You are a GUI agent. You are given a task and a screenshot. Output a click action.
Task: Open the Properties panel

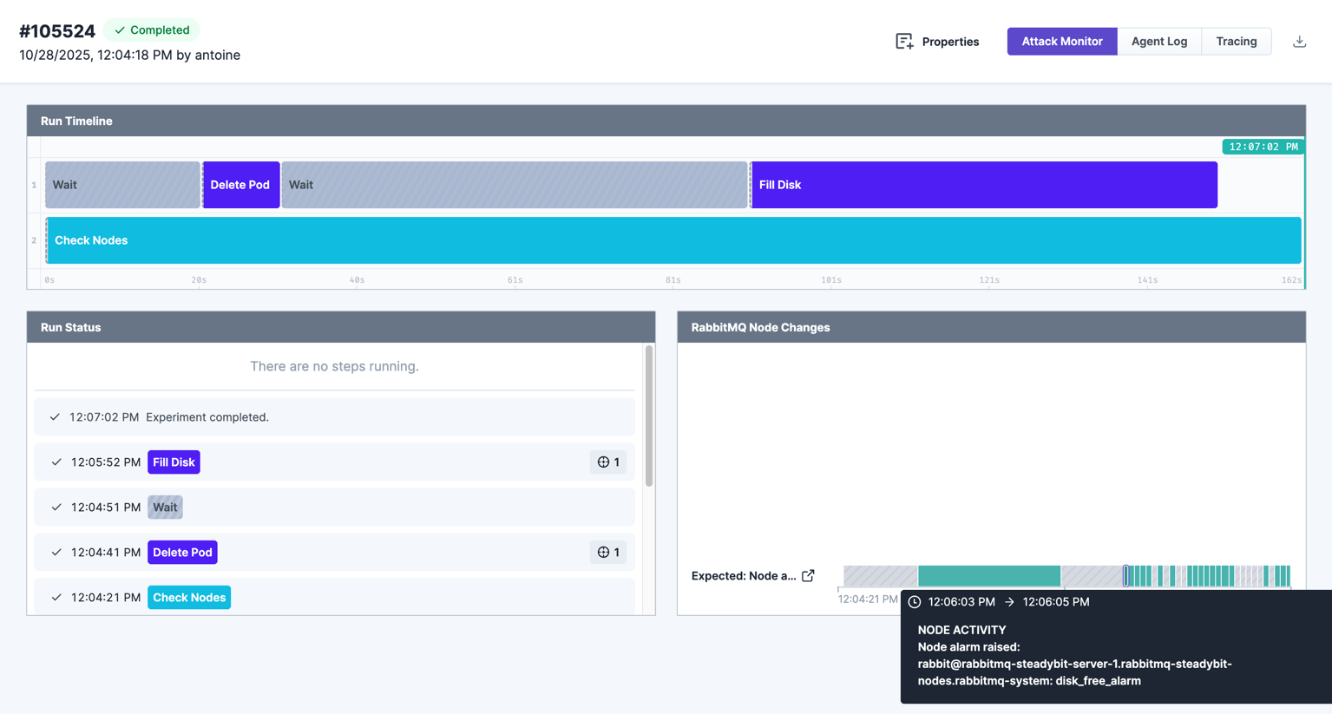(x=938, y=41)
